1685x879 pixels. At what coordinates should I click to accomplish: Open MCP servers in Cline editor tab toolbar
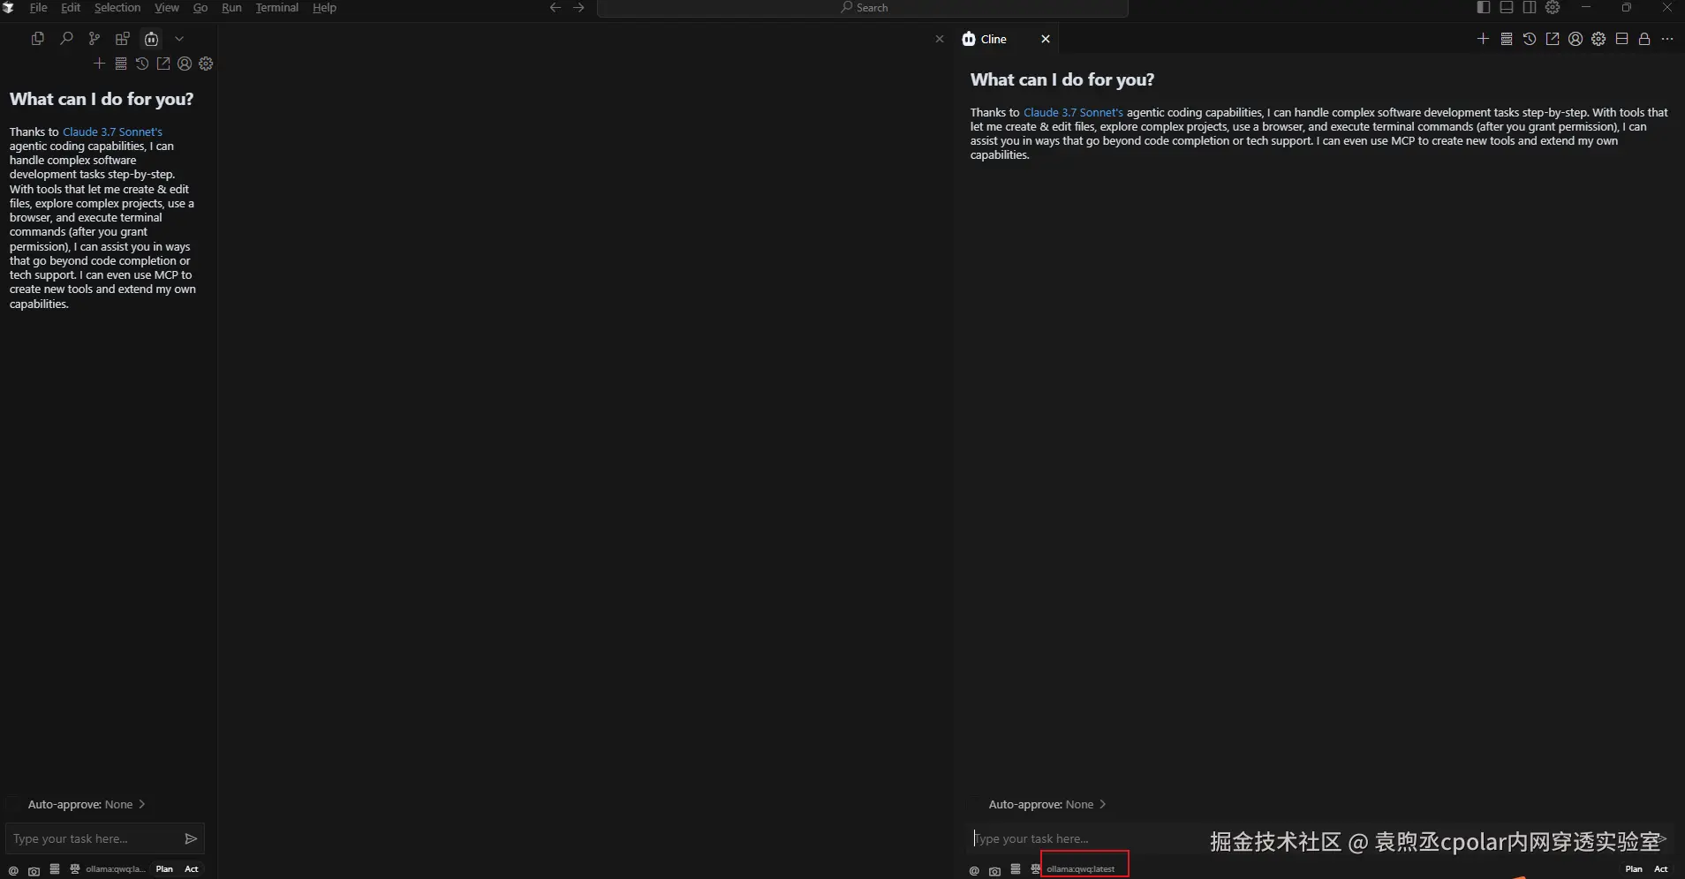coord(1507,39)
